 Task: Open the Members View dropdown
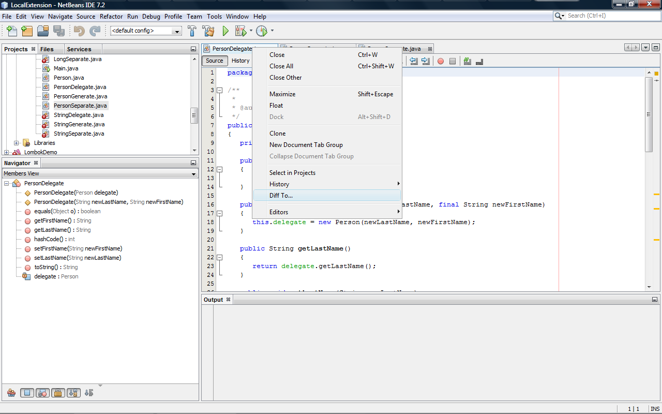(100, 173)
